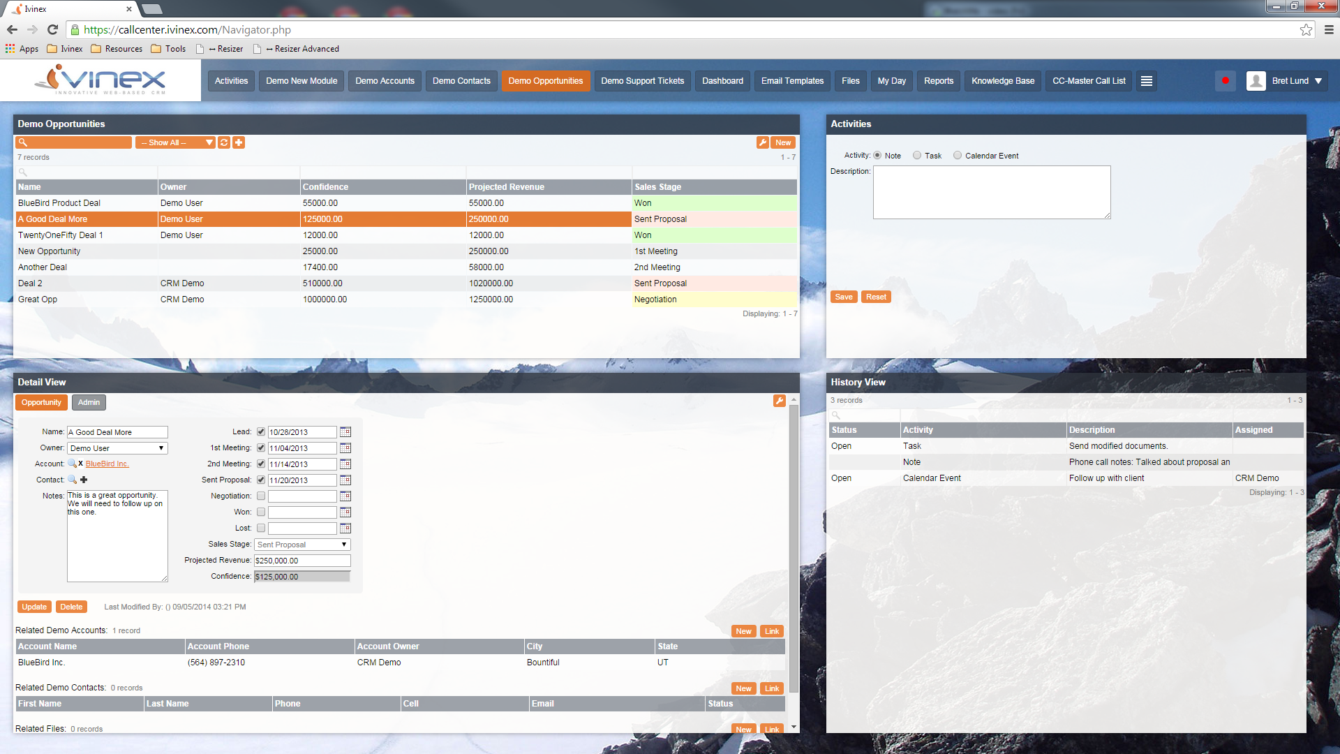The height and width of the screenshot is (754, 1340).
Task: Click the add new record plus icon
Action: 237,142
